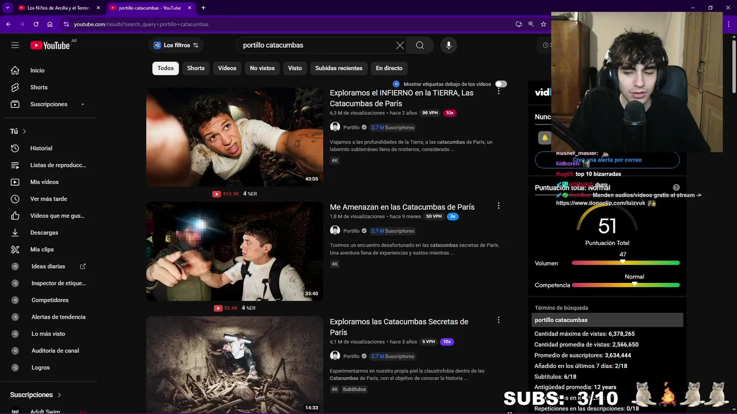Select the Todos filter chip

(x=165, y=68)
